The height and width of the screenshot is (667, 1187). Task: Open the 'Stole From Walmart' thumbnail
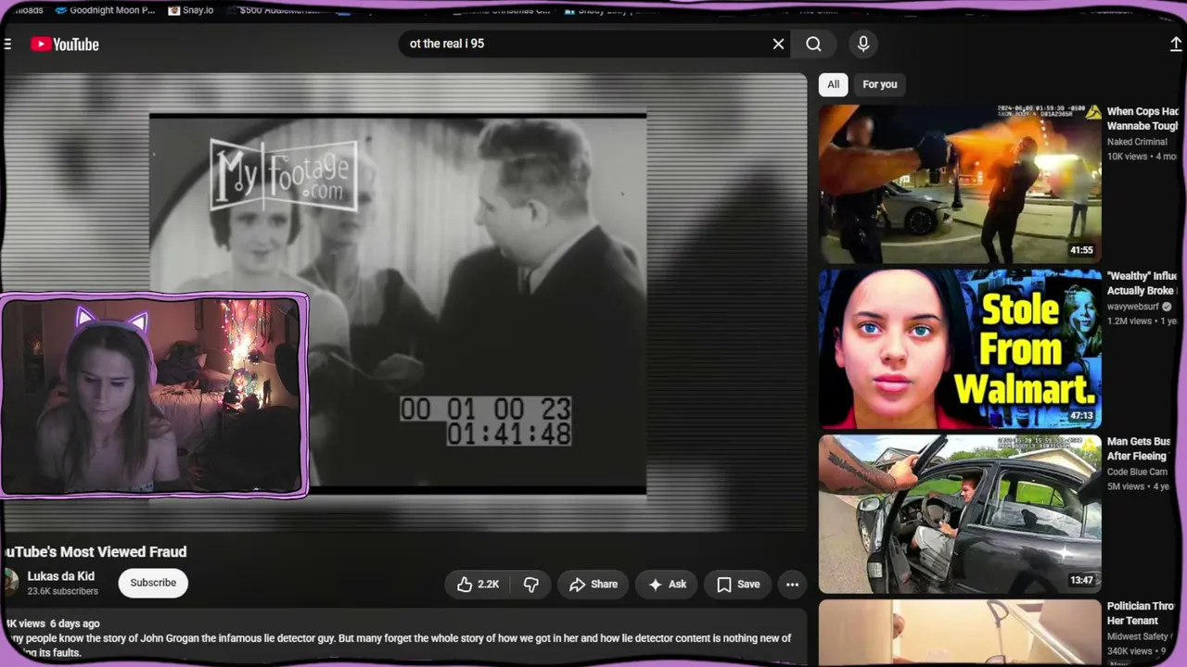(960, 349)
